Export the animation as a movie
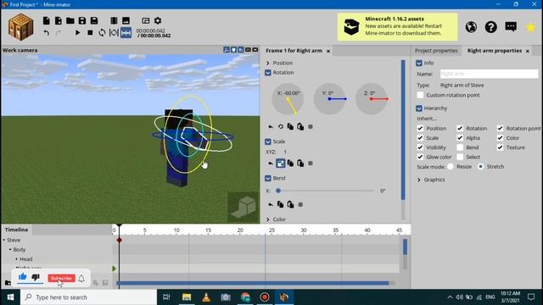The height and width of the screenshot is (305, 543). pos(114,20)
